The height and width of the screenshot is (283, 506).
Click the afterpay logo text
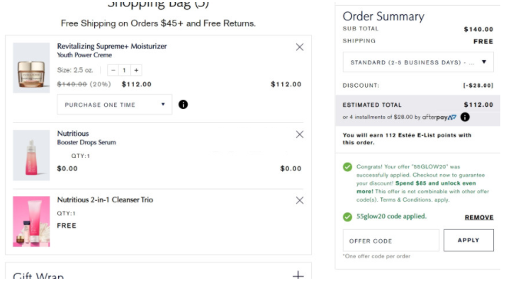coord(439,117)
